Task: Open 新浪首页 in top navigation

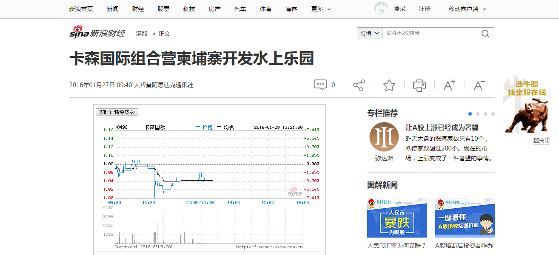Action: pyautogui.click(x=81, y=9)
